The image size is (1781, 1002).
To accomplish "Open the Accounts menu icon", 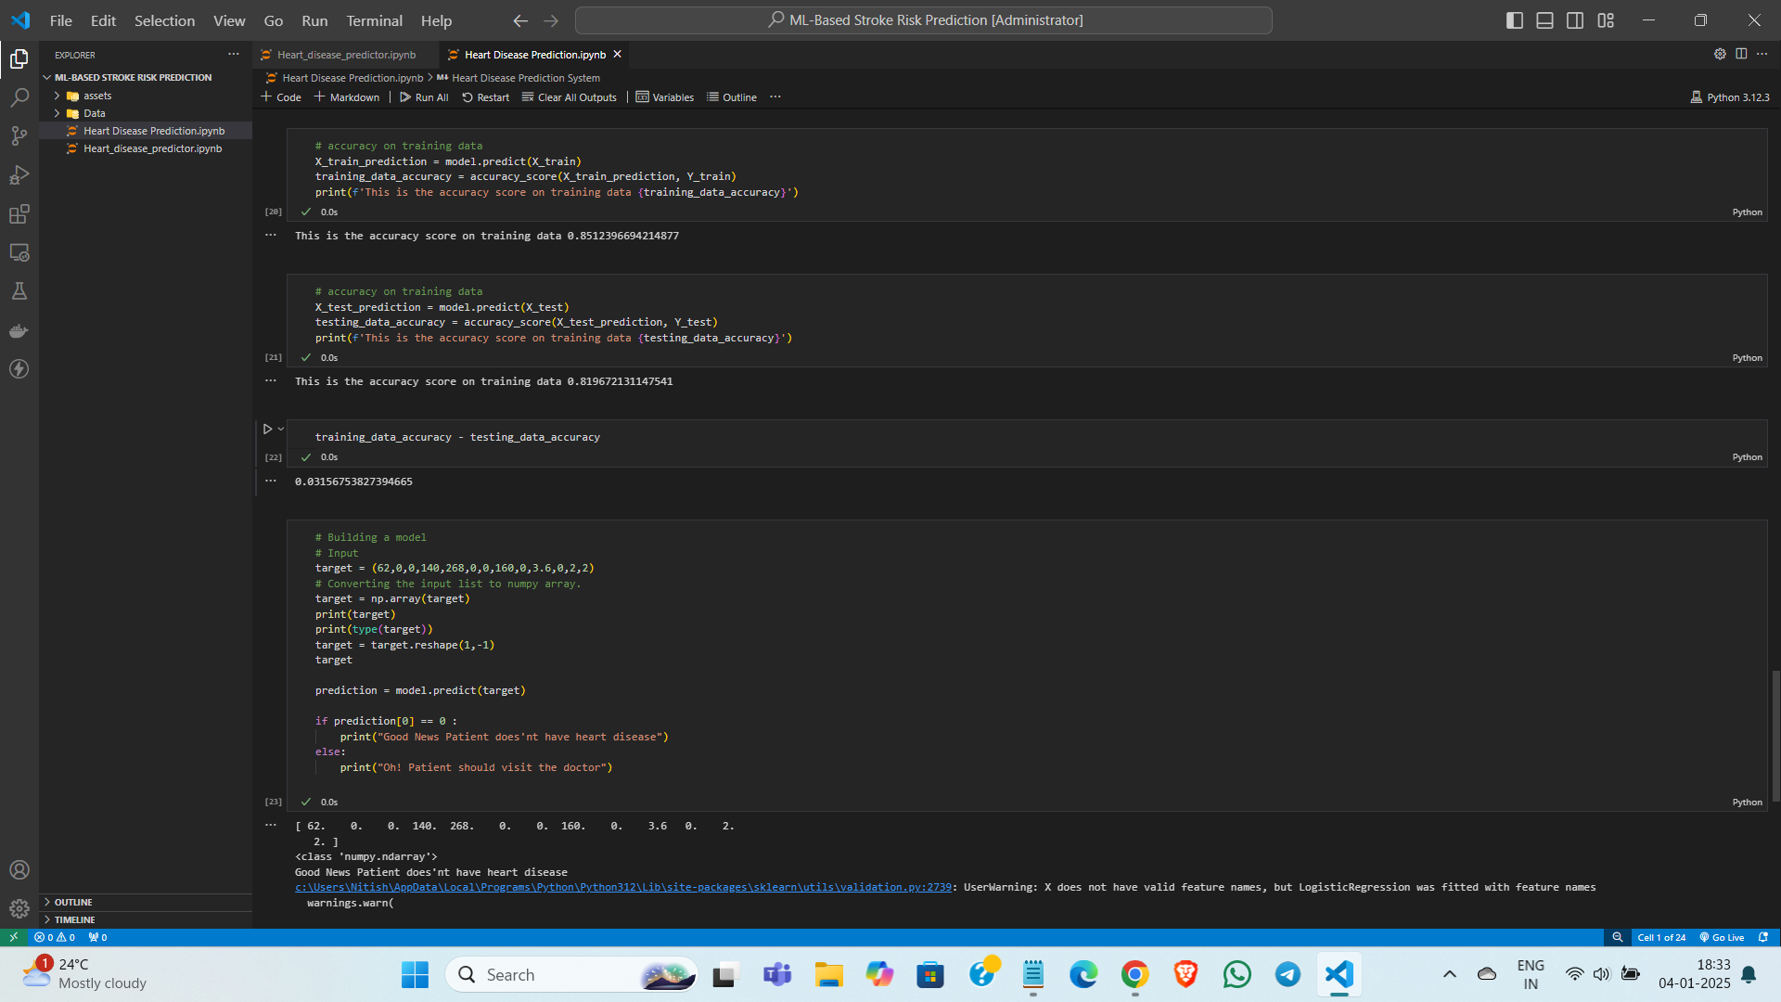I will pos(19,870).
